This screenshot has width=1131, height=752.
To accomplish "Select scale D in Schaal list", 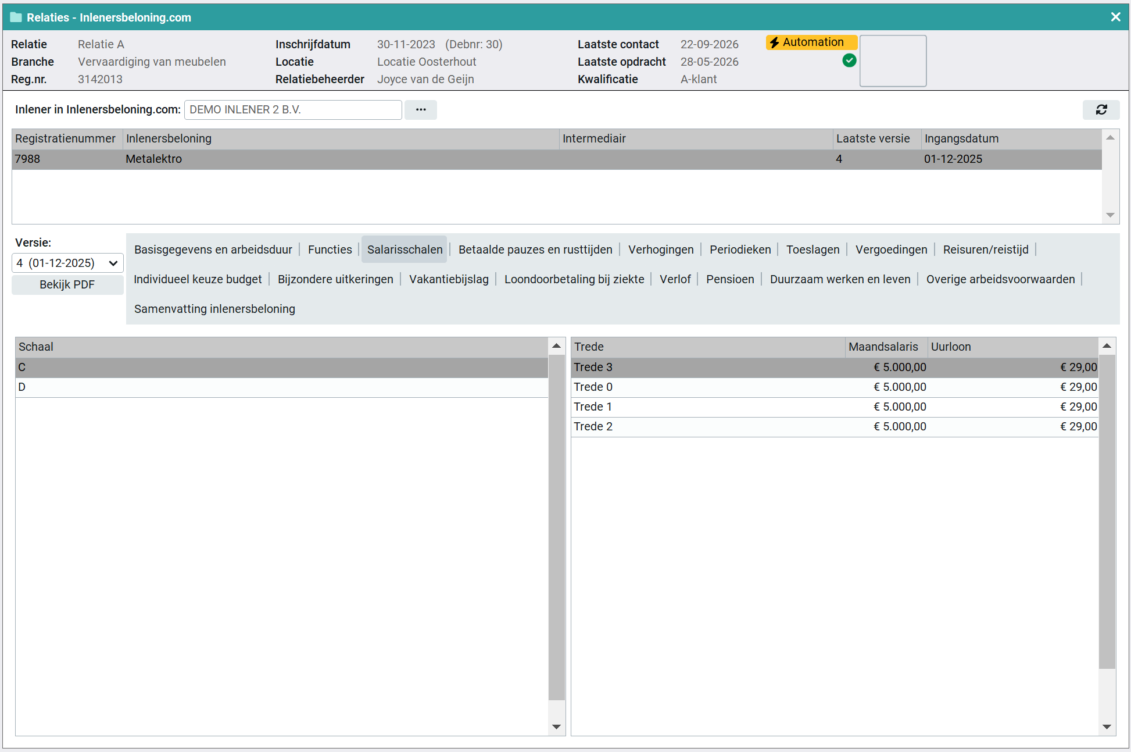I will pos(281,387).
